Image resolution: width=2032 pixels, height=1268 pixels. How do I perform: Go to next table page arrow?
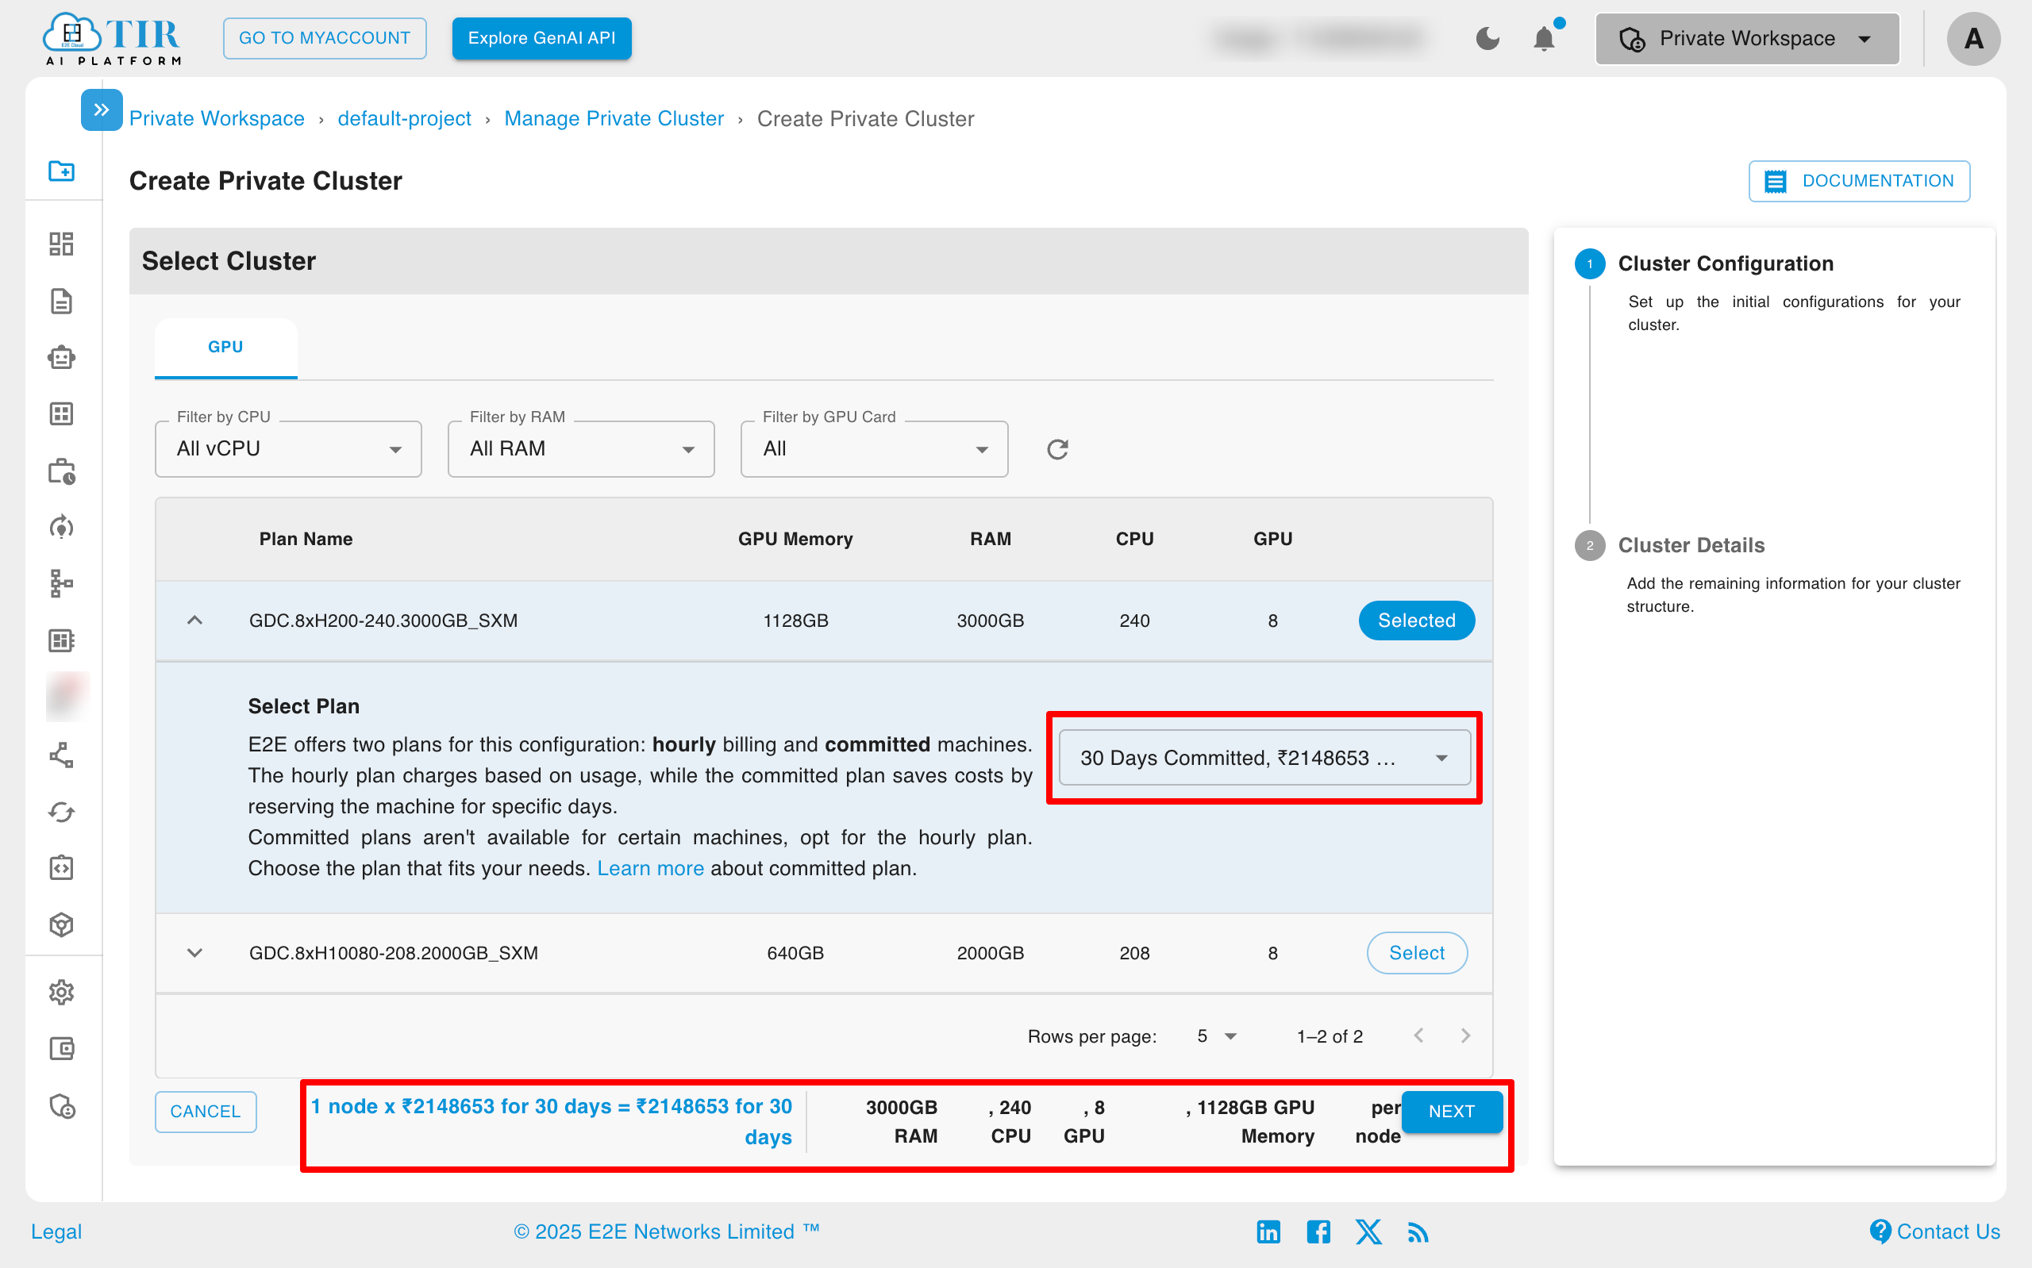click(x=1465, y=1036)
